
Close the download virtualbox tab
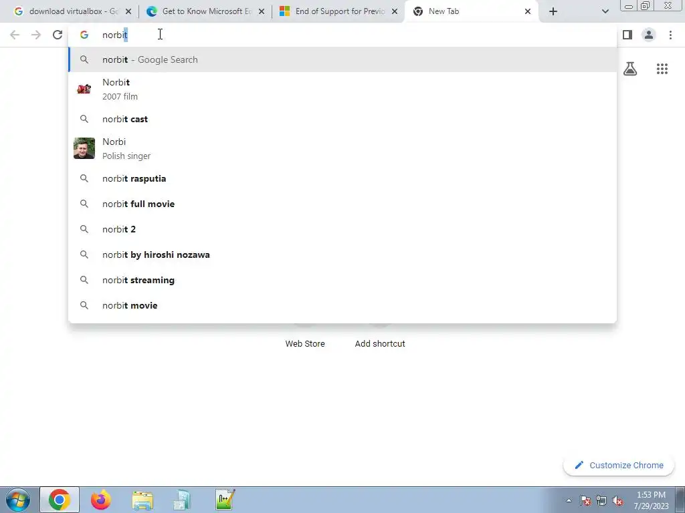[x=128, y=12]
